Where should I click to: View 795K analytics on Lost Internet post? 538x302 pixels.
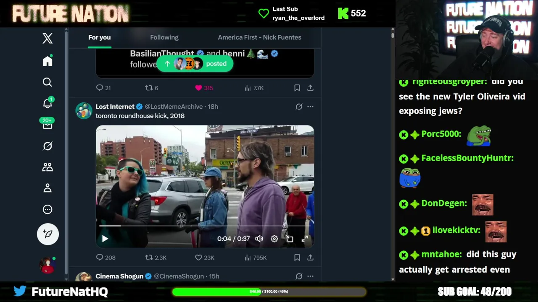pyautogui.click(x=256, y=258)
